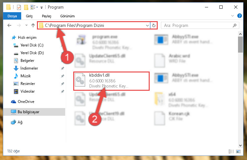Select İndirmeler in navigation pane
The width and height of the screenshot is (247, 160).
(x=29, y=68)
